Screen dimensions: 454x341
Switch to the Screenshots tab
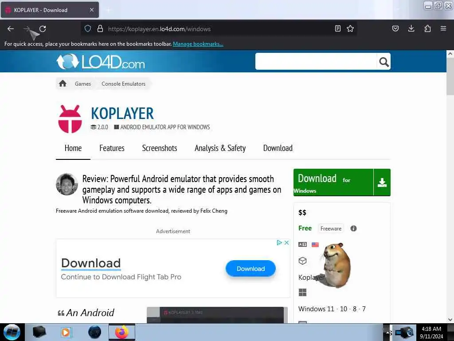pyautogui.click(x=160, y=148)
